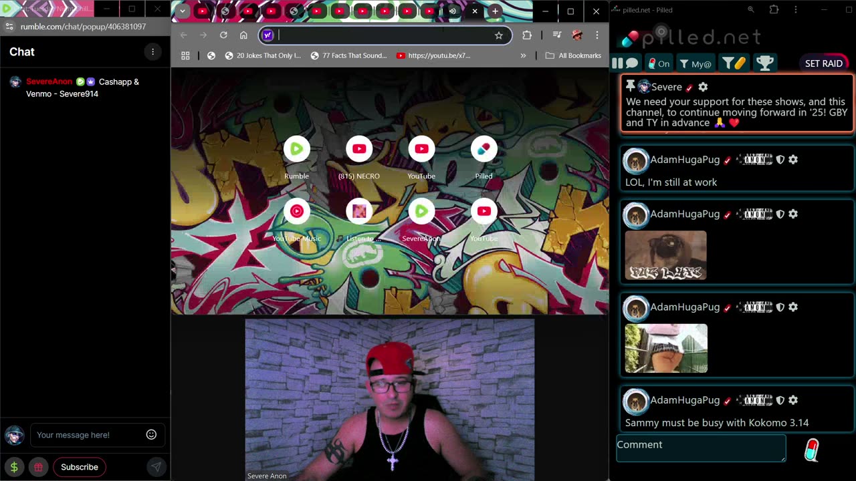
Task: Open '77 Facts That Sound...' bookmark
Action: (x=348, y=55)
